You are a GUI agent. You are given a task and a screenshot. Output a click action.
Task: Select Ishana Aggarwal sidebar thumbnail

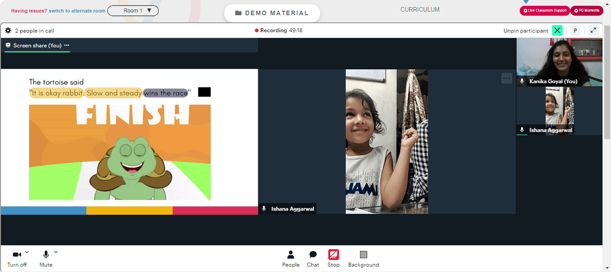coord(559,111)
